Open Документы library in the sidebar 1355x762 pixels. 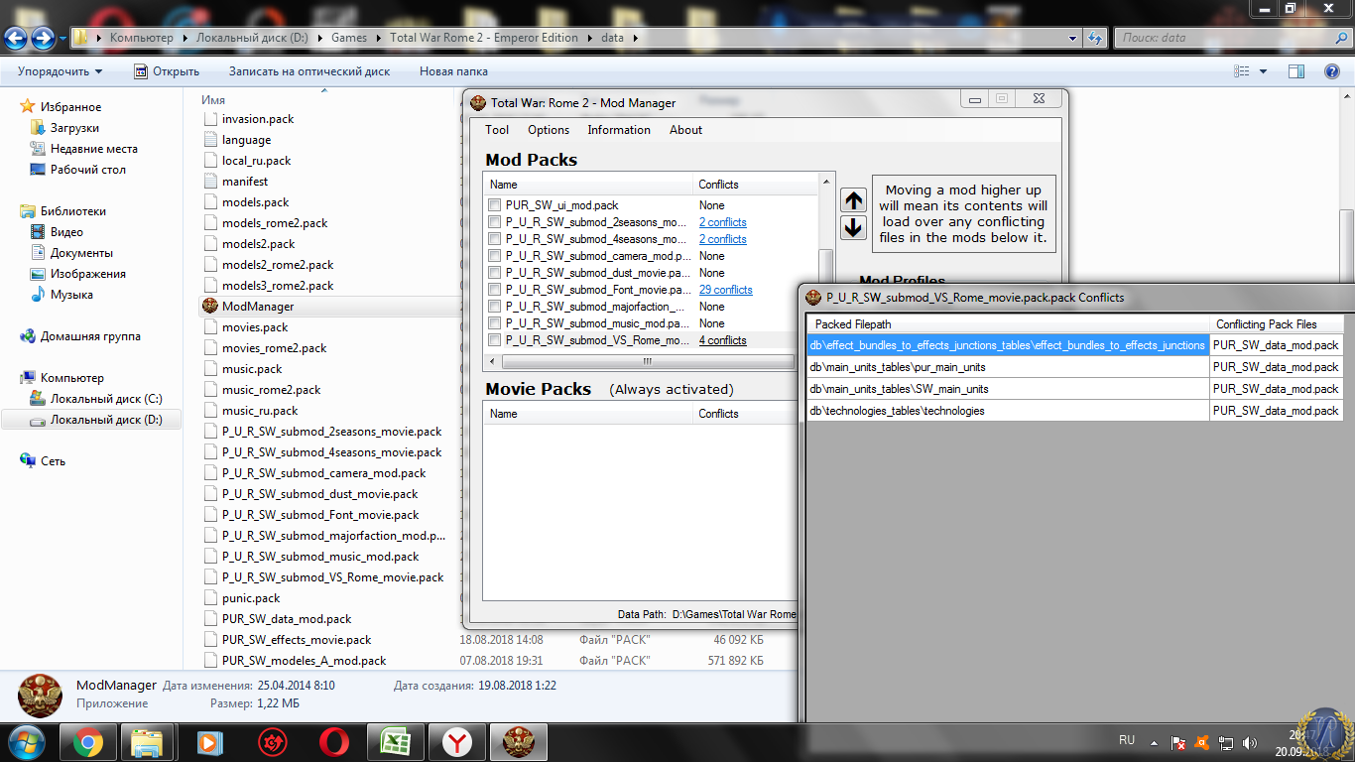click(81, 253)
